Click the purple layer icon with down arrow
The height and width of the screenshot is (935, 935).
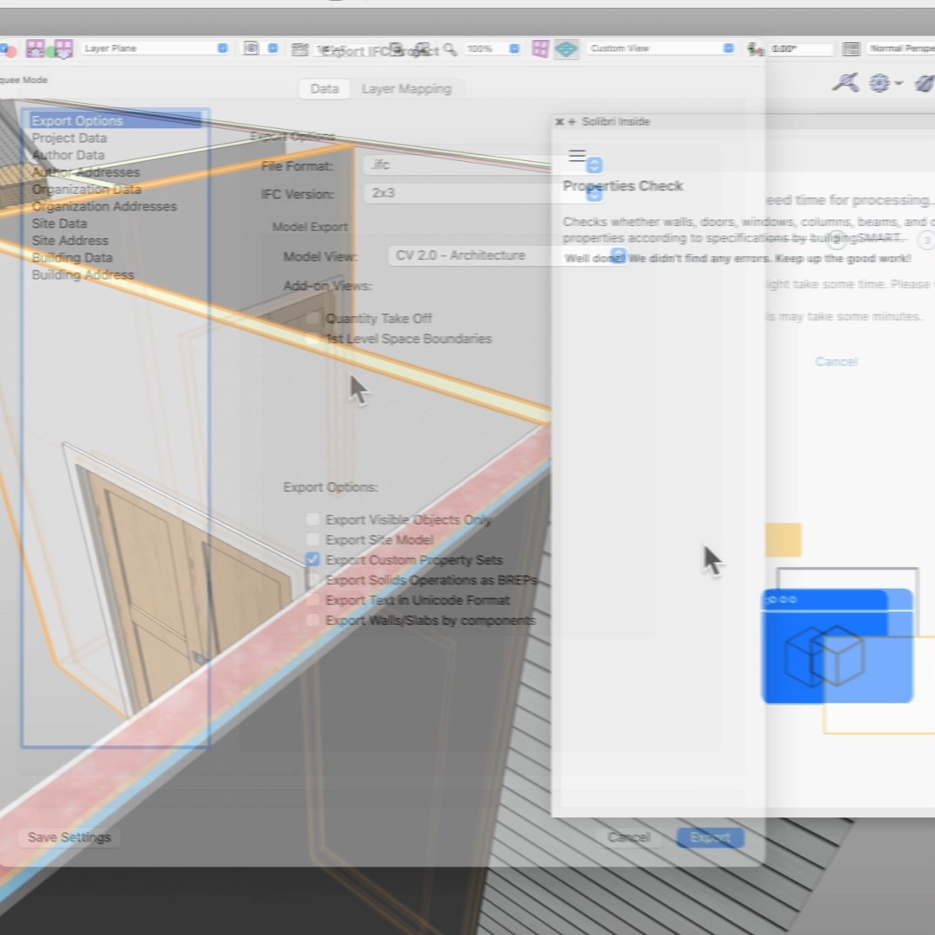coord(63,48)
